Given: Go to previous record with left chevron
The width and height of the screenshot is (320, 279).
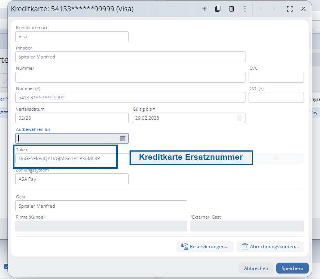Looking at the screenshot, I should click(x=261, y=9).
